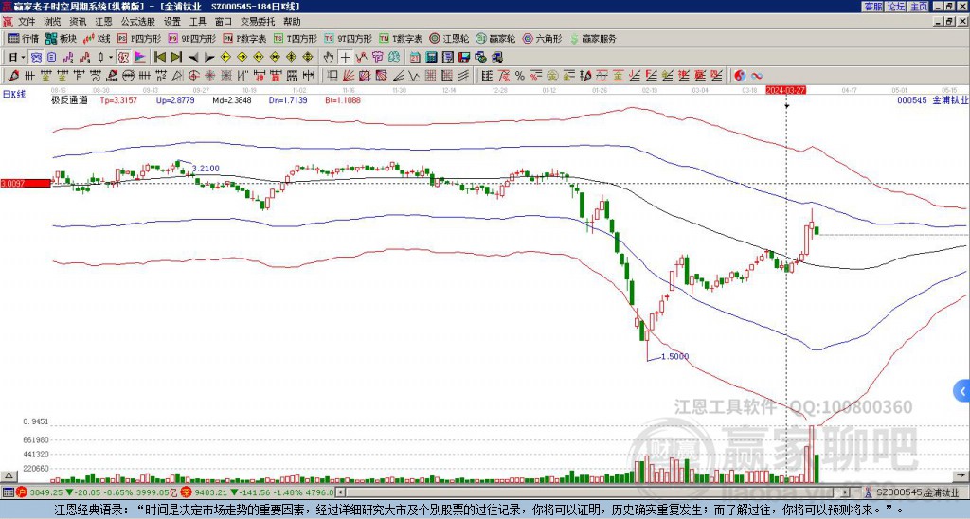Screen dimensions: 970x519
Task: Select the red pencil drawing tool
Action: (12, 76)
